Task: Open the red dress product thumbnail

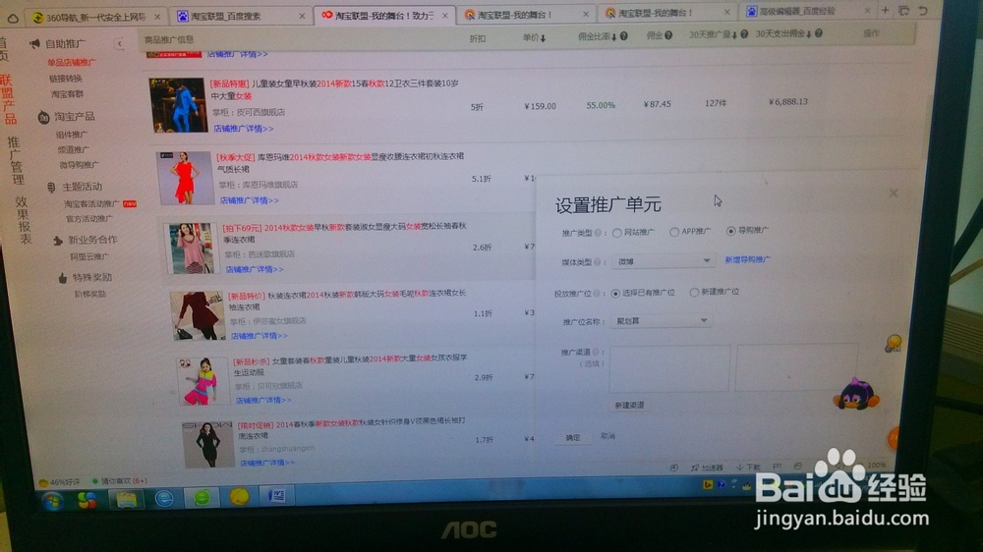Action: point(185,178)
